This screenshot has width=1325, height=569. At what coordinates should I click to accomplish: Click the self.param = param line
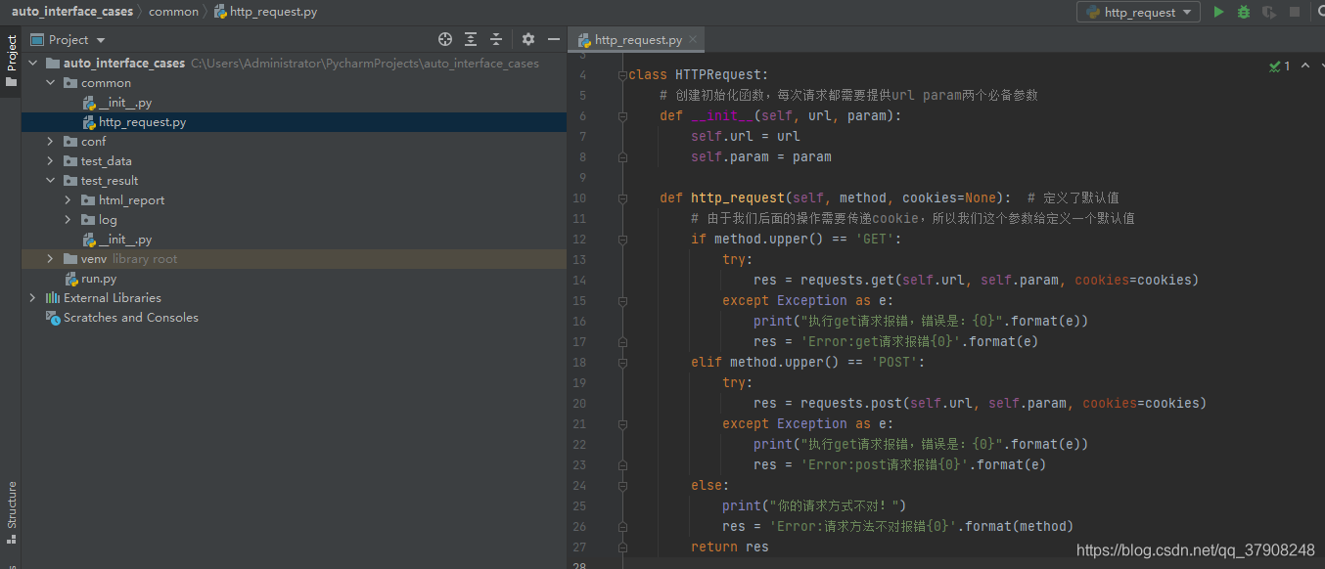[x=760, y=157]
